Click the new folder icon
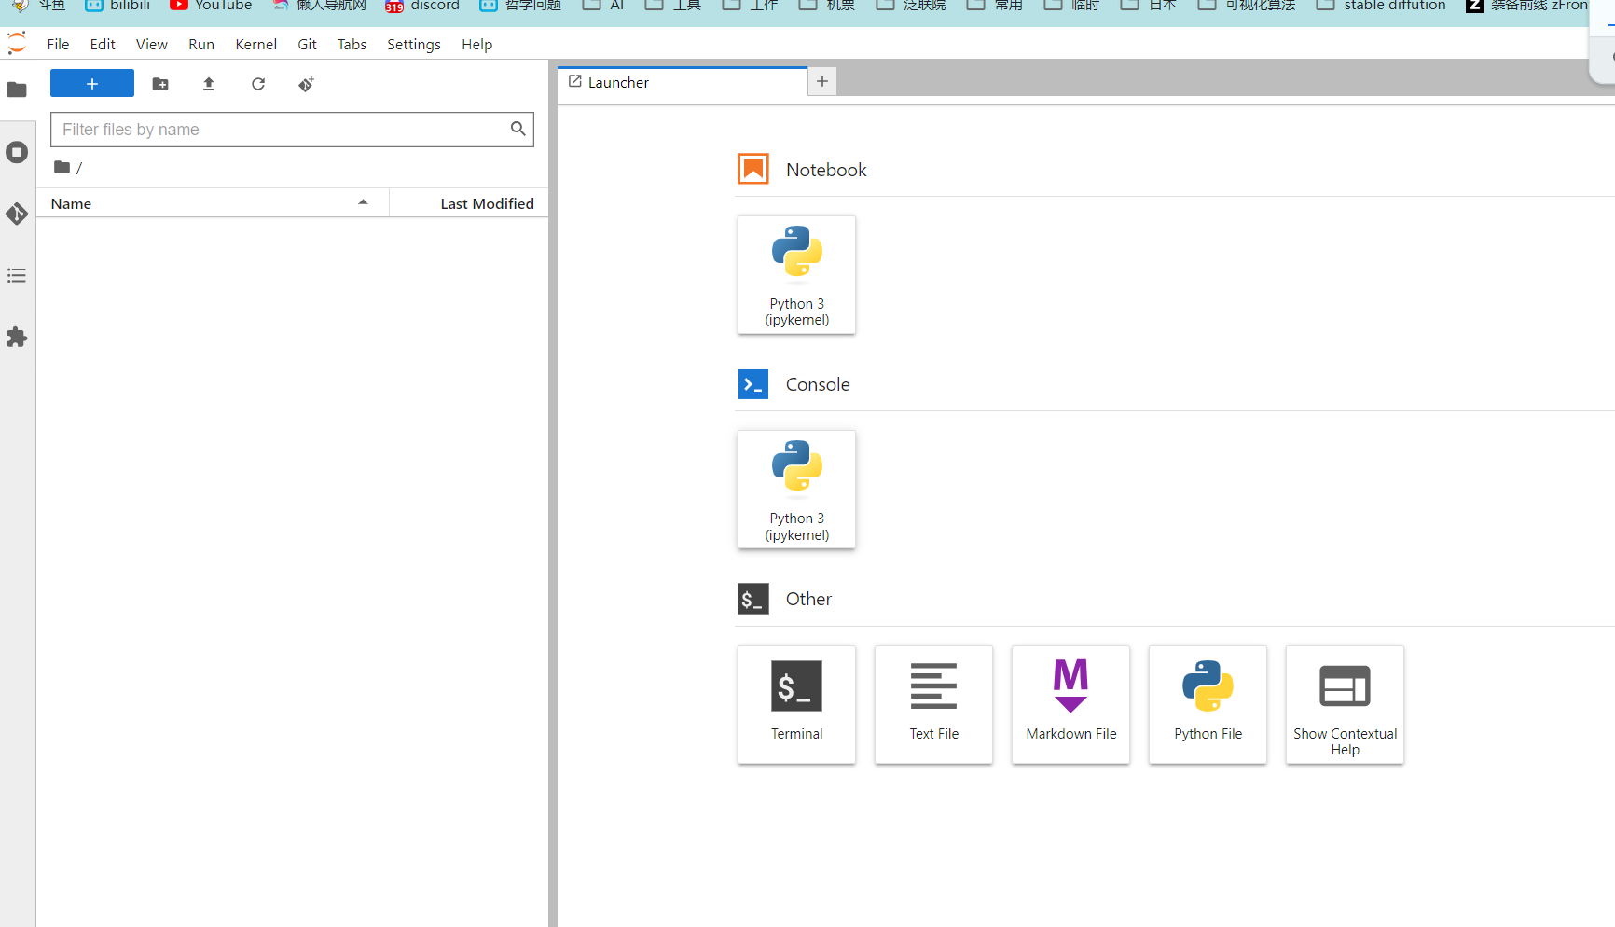This screenshot has width=1615, height=927. tap(160, 84)
